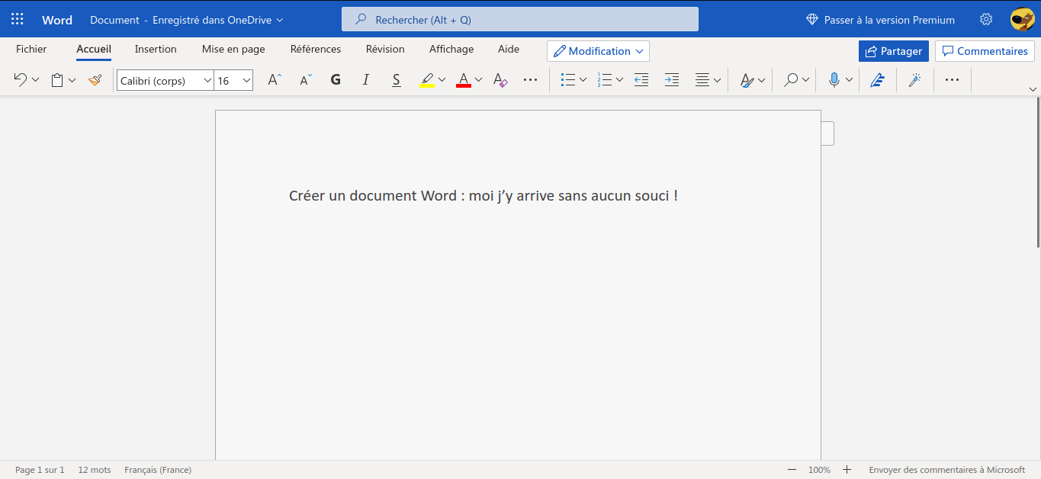This screenshot has width=1041, height=479.
Task: Expand the Modification mode dropdown
Action: [598, 51]
